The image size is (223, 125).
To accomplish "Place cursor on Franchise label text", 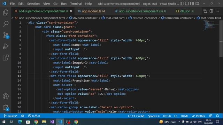I will pos(80,81).
